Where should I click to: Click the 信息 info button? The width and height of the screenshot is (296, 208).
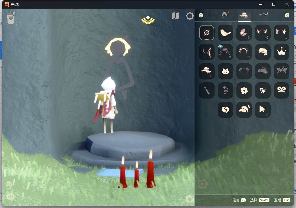pyautogui.click(x=239, y=200)
